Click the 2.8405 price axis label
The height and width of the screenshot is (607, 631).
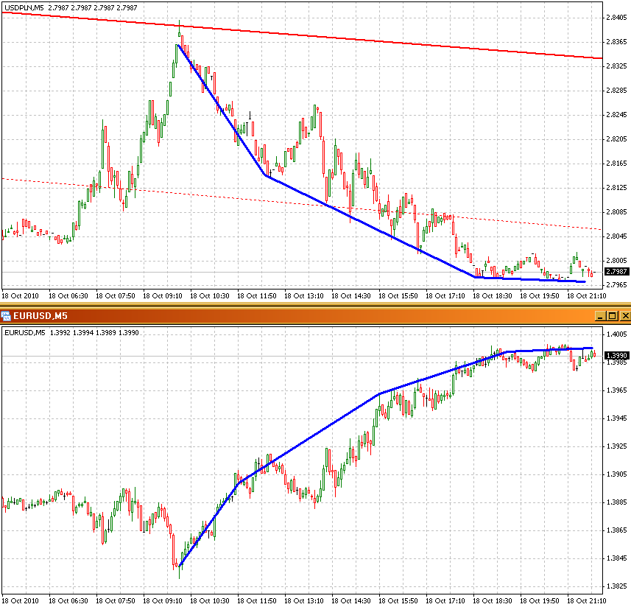[616, 17]
